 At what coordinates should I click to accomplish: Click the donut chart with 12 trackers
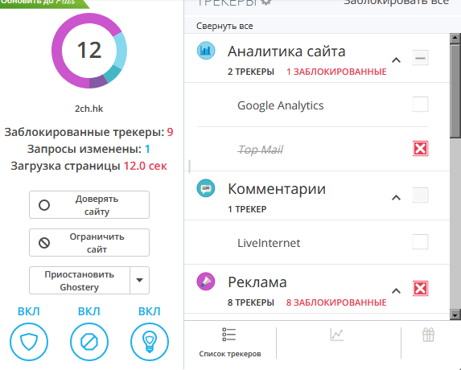point(89,51)
